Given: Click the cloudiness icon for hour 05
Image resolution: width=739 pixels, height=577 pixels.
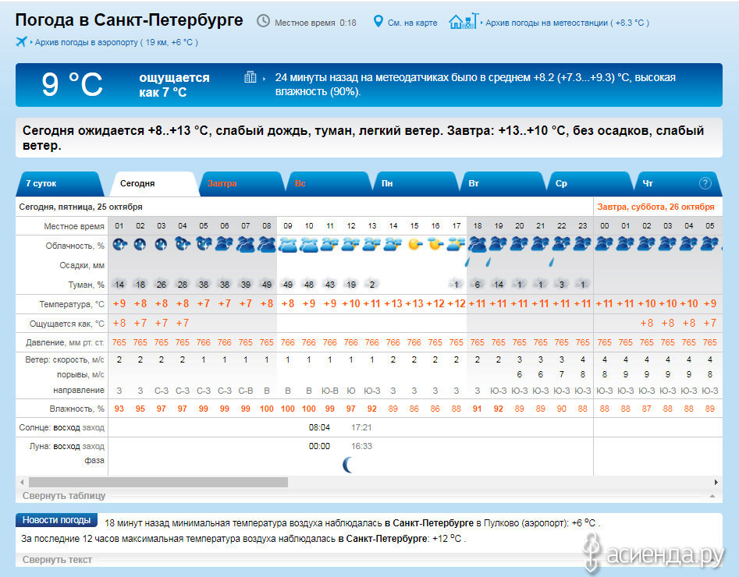Looking at the screenshot, I should click(x=204, y=245).
